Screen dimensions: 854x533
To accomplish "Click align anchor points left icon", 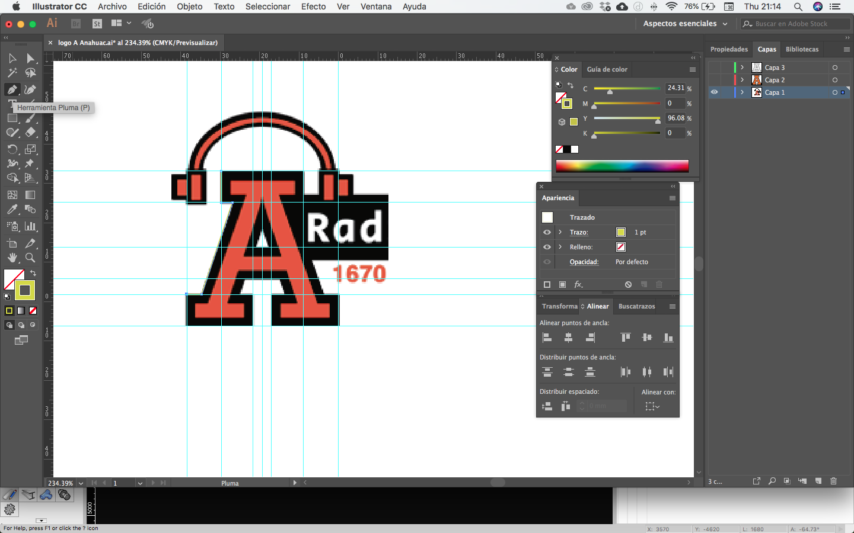I will click(547, 338).
